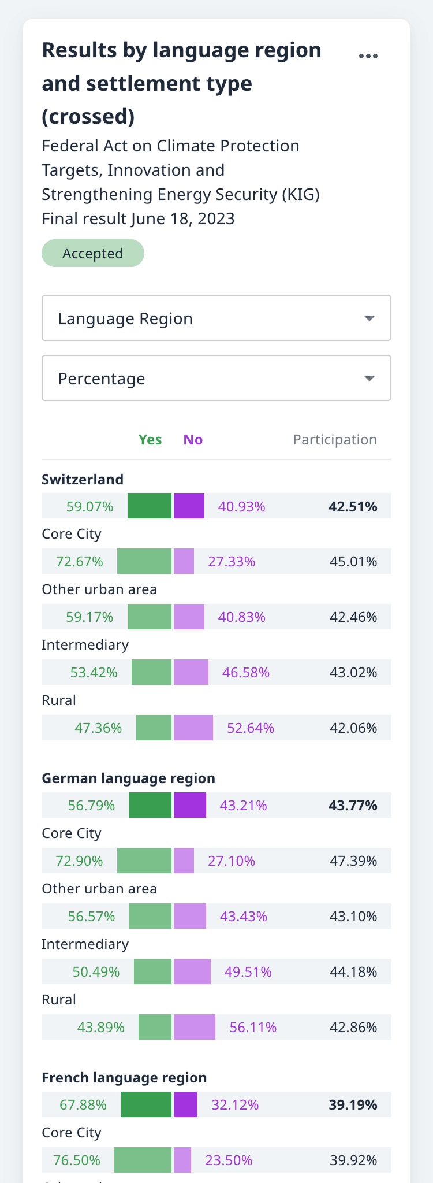
Task: Open the three-dot options menu
Action: point(368,56)
